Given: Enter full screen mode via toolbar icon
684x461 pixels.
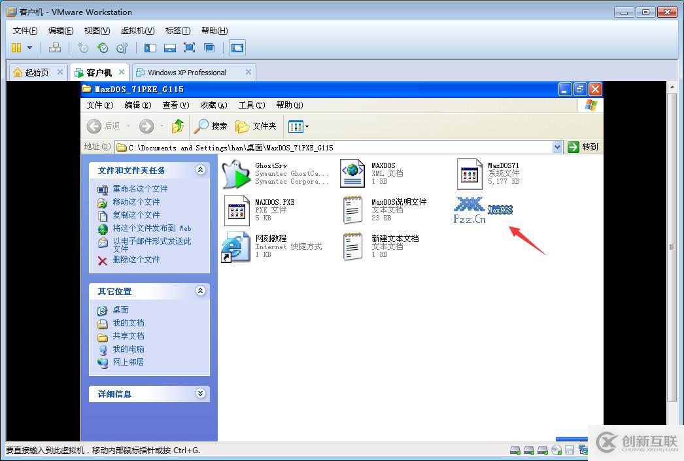Looking at the screenshot, I should click(x=190, y=48).
